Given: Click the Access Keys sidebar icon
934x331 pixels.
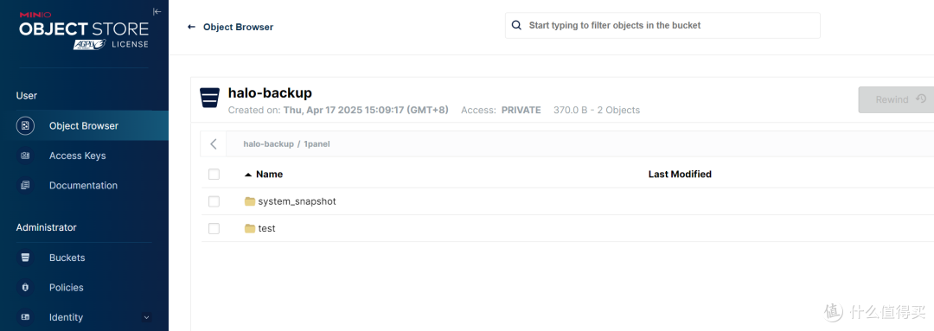Looking at the screenshot, I should 25,156.
